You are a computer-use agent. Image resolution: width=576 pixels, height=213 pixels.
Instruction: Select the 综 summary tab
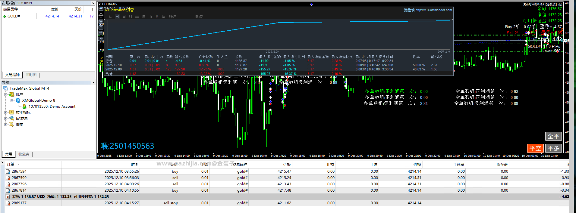pyautogui.click(x=111, y=17)
